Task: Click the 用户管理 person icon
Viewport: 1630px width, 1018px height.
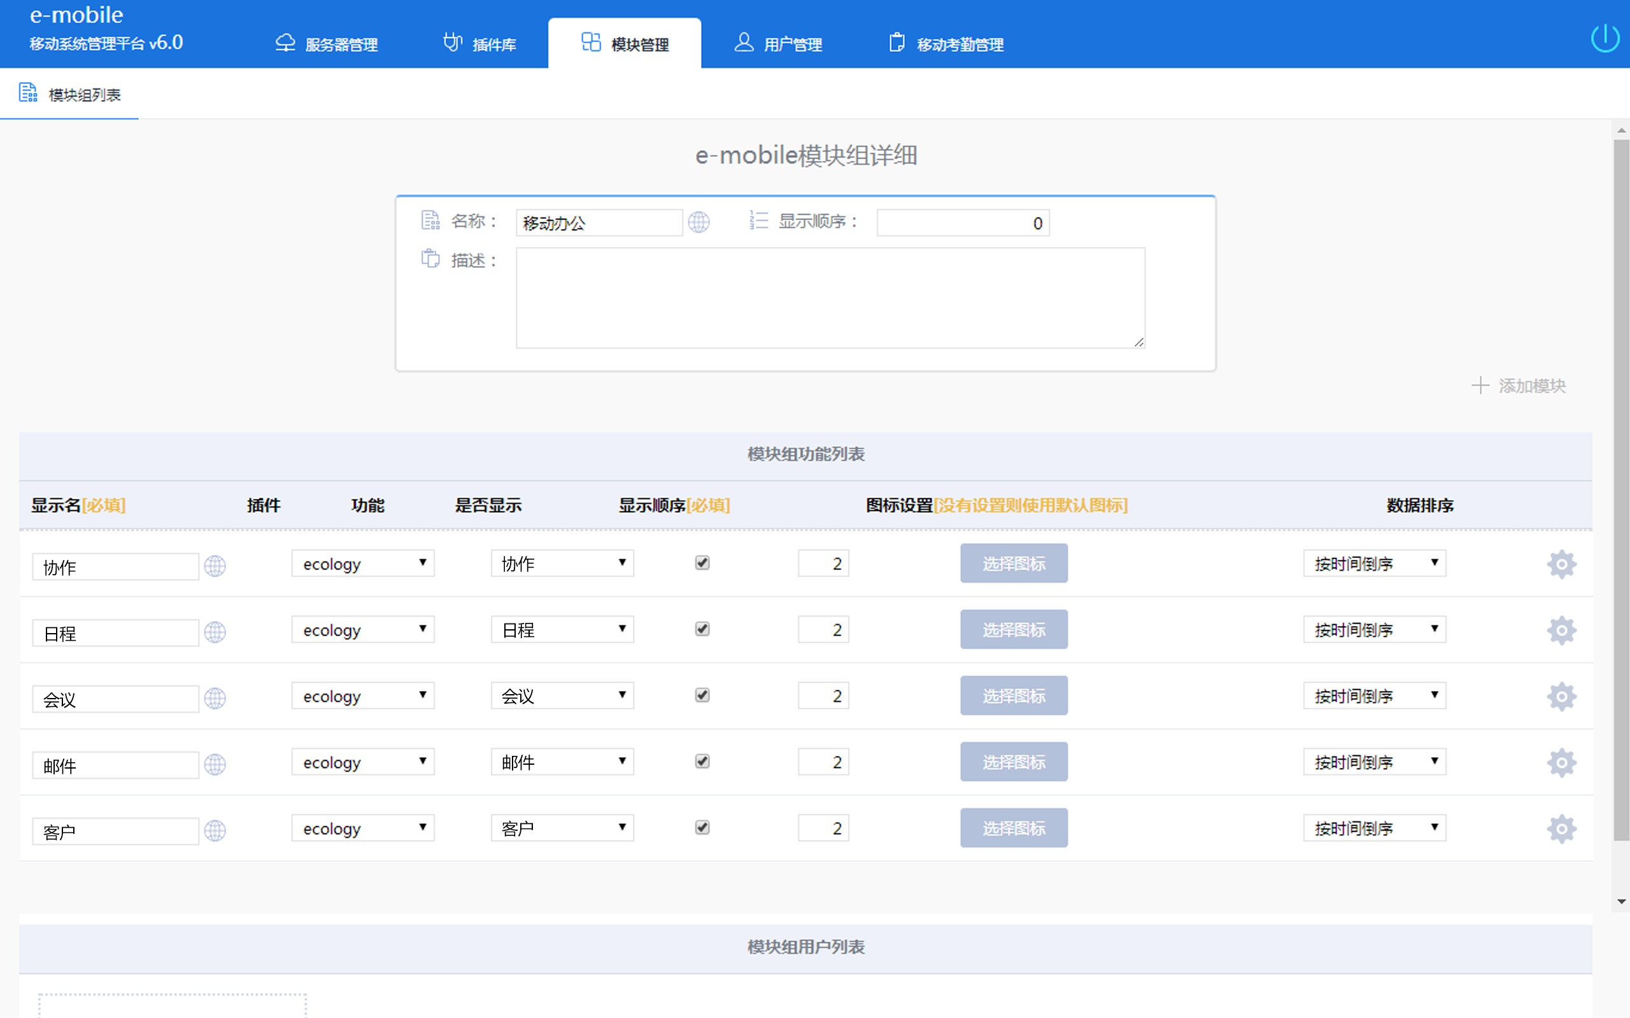Action: [x=744, y=43]
